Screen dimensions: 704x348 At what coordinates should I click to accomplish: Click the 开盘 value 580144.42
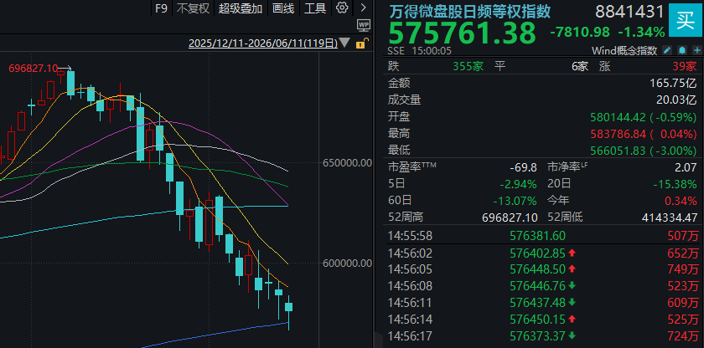618,117
